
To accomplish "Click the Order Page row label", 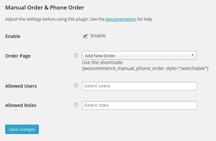I will click(18, 56).
